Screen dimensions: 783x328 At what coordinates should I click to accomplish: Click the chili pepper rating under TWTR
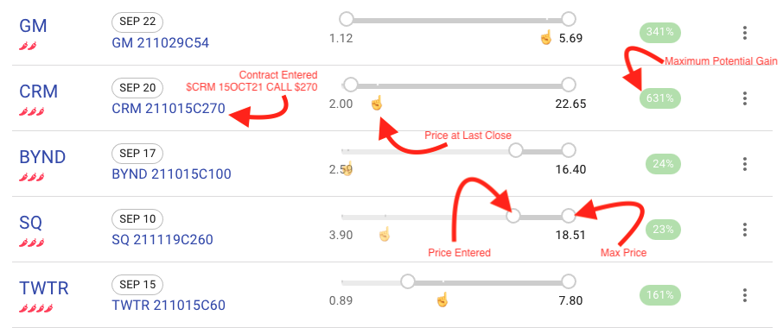pyautogui.click(x=36, y=309)
